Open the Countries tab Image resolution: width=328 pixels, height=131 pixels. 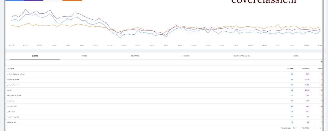135,56
